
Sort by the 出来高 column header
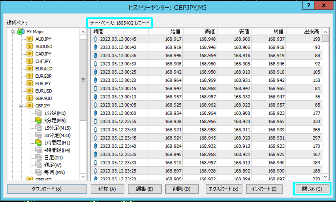(x=304, y=31)
